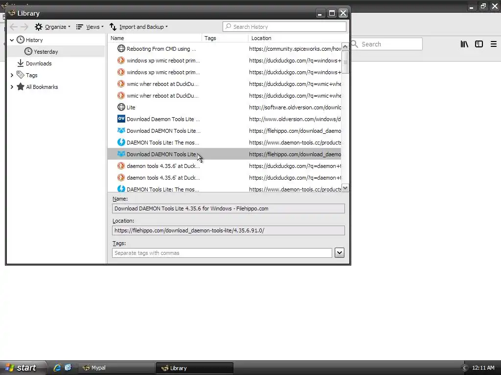This screenshot has height=375, width=501.
Task: Select Downloads in the sidebar
Action: [x=39, y=63]
